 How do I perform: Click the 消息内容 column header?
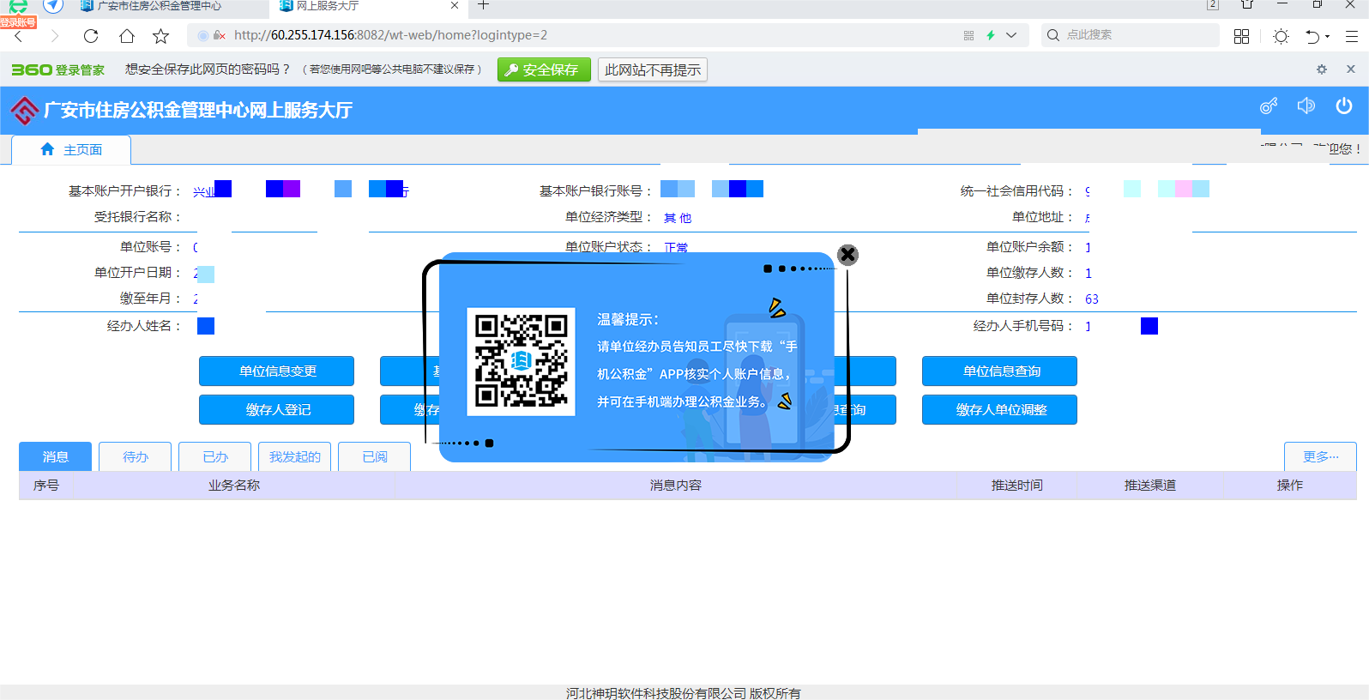point(676,486)
